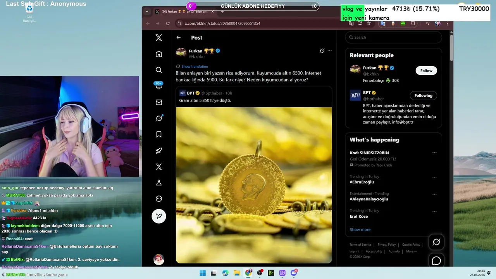Screen dimensions: 496x279
Task: Click Show translation on the post
Action: click(195, 67)
